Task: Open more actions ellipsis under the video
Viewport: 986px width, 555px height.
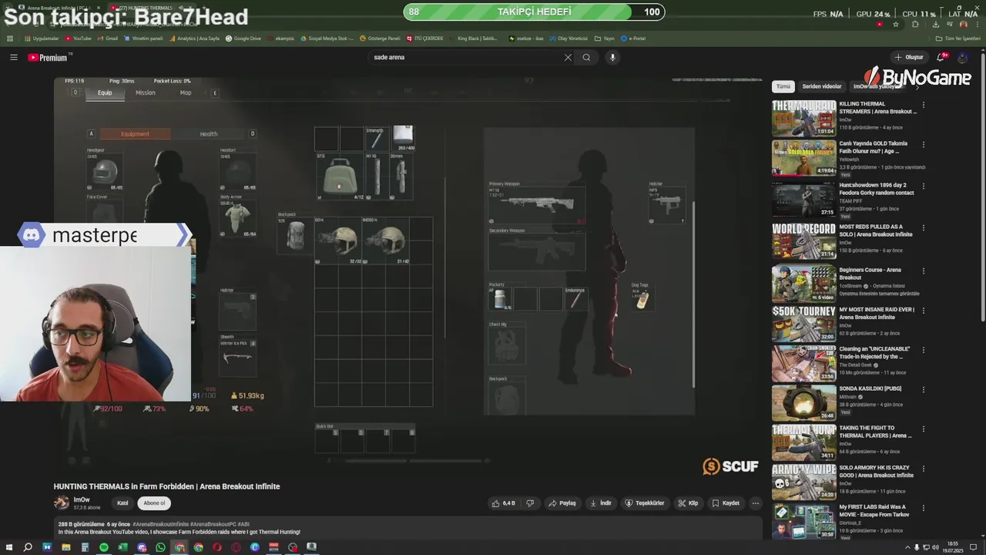Action: point(756,503)
